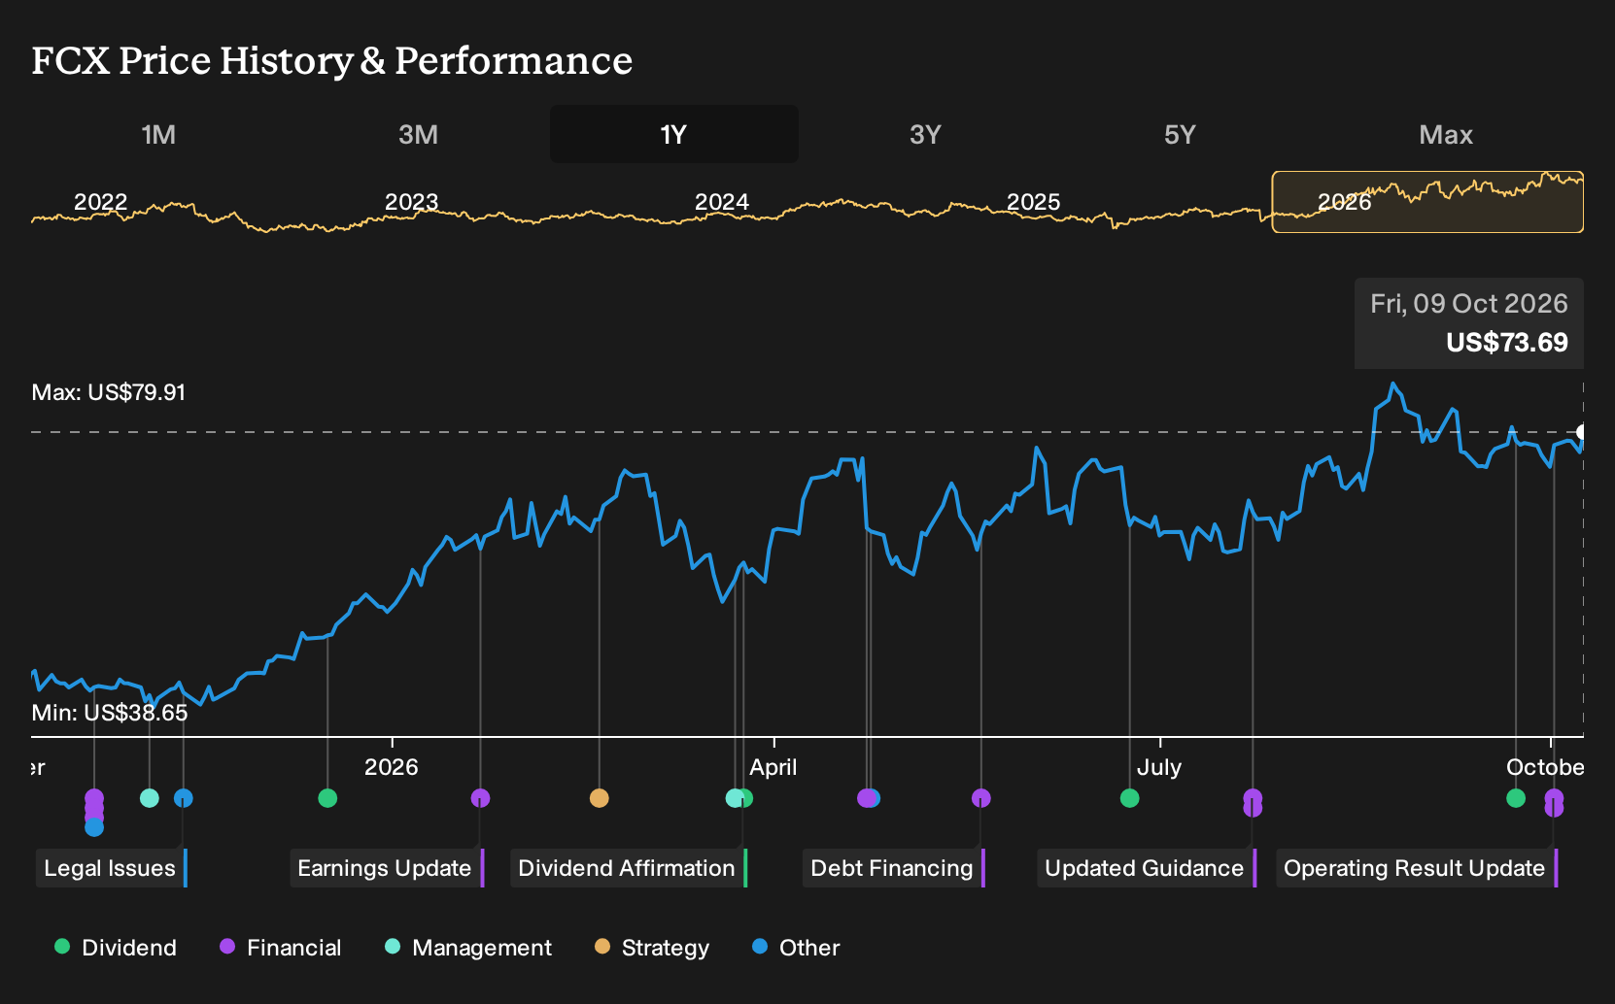Click 2024 on the overview mini chart

pos(722,202)
